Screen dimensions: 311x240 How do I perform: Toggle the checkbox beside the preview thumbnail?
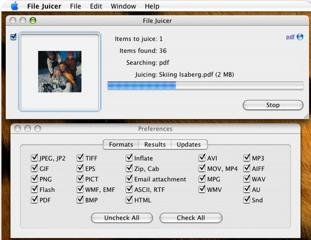13,37
